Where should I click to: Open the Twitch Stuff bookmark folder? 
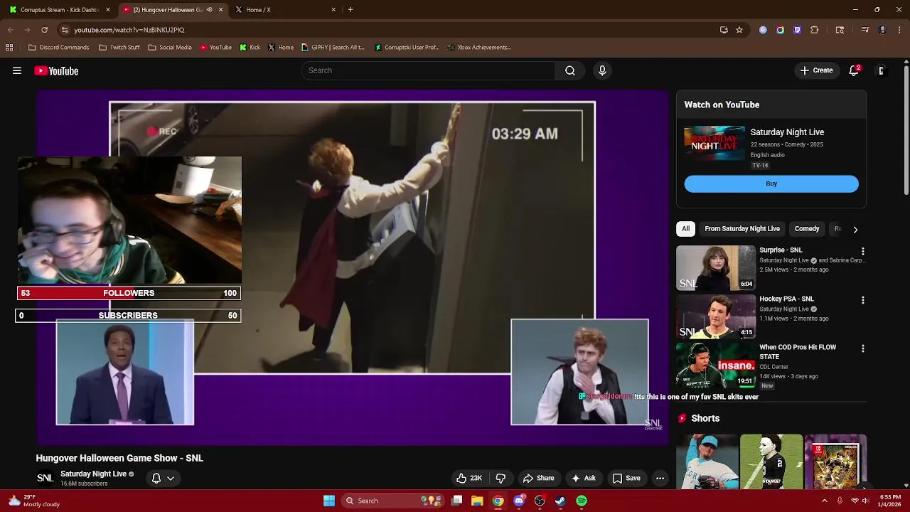point(119,48)
